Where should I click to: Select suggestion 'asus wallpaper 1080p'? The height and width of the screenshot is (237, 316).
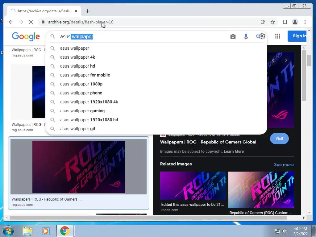click(x=156, y=84)
